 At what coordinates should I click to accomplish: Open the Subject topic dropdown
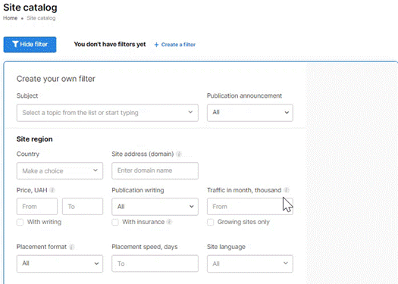click(x=108, y=113)
